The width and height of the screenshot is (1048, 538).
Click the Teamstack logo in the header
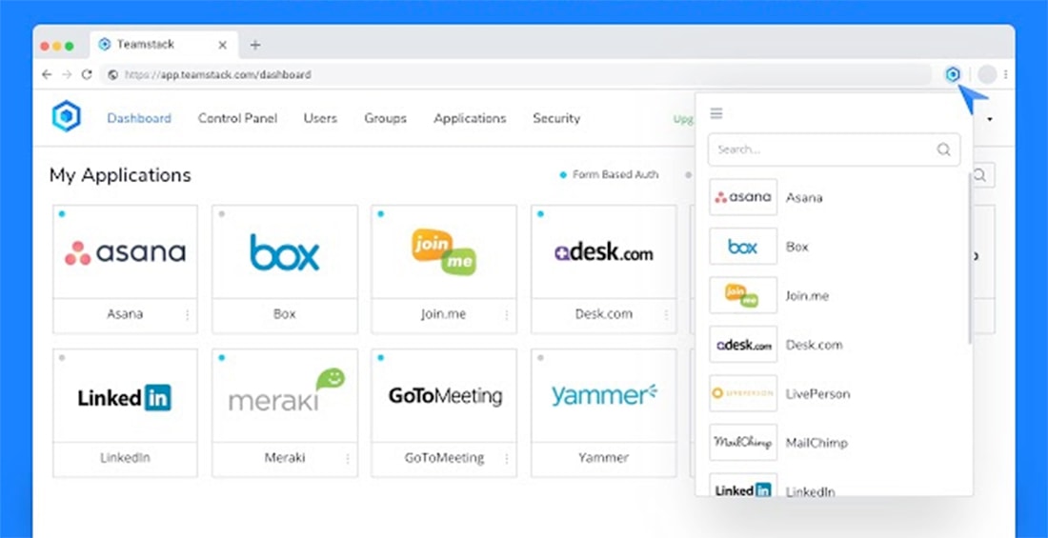pos(66,116)
